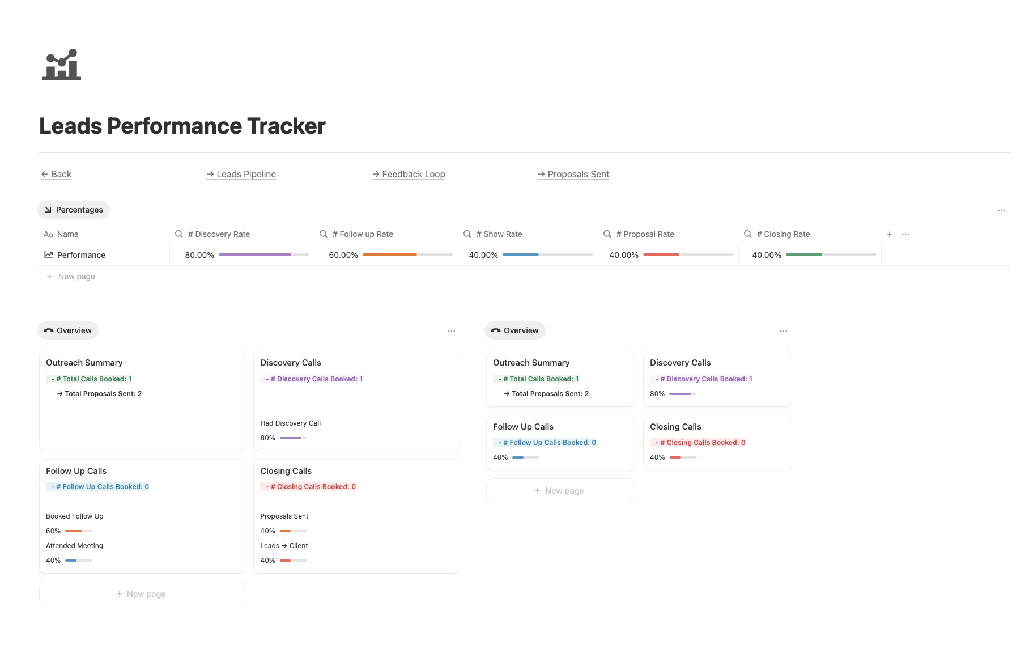The width and height of the screenshot is (1025, 645).
Task: Click the plus icon to add property column
Action: (x=889, y=234)
